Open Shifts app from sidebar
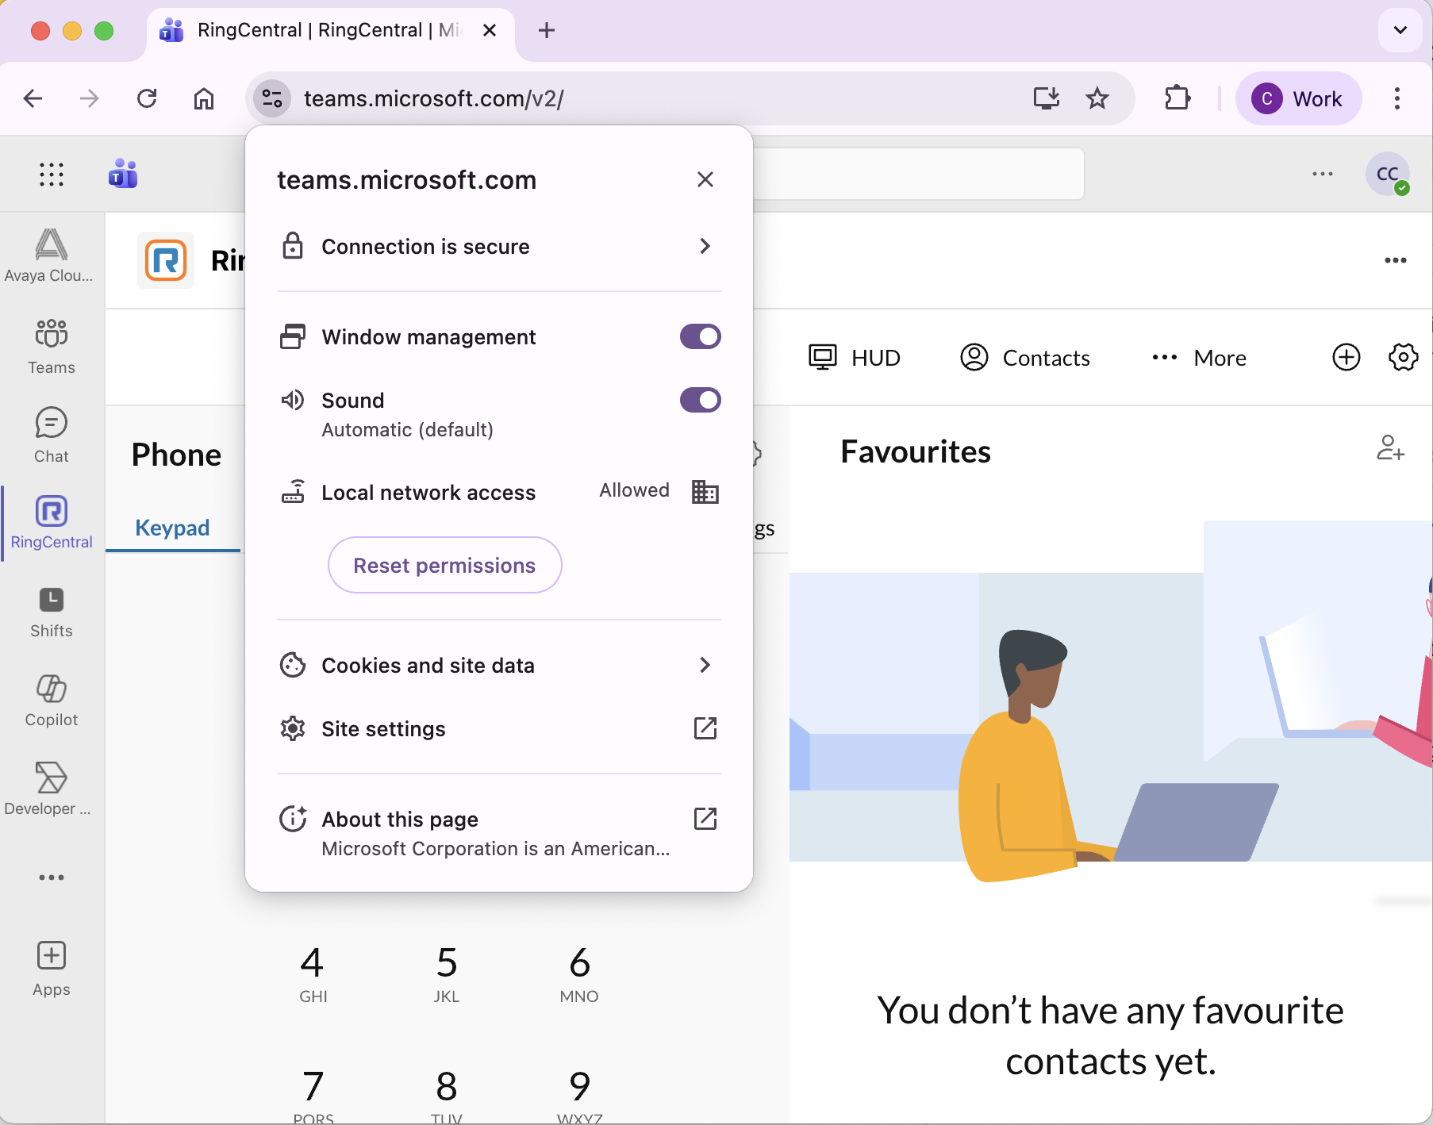The image size is (1433, 1125). 51,611
